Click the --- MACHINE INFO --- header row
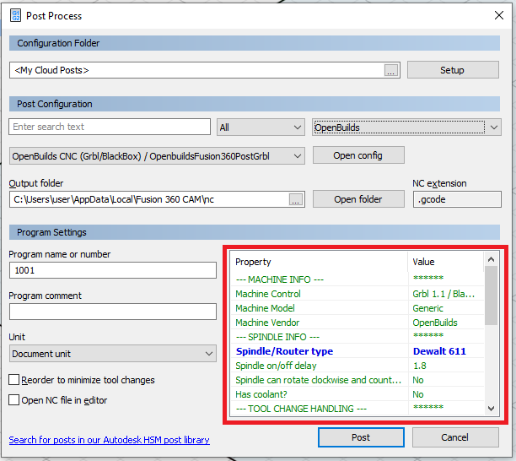This screenshot has width=516, height=461. tap(358, 279)
